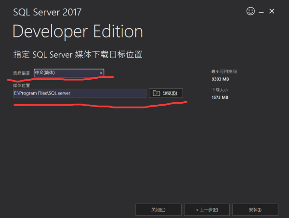The width and height of the screenshot is (289, 218).
Task: Start setup with the Install (安装) button
Action: [x=255, y=209]
